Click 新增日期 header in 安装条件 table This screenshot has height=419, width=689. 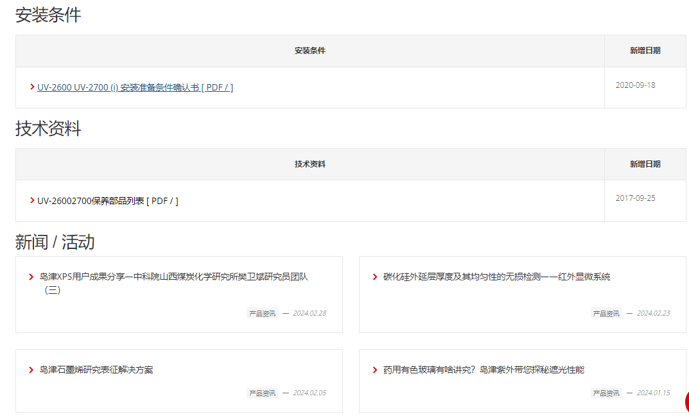pyautogui.click(x=645, y=51)
